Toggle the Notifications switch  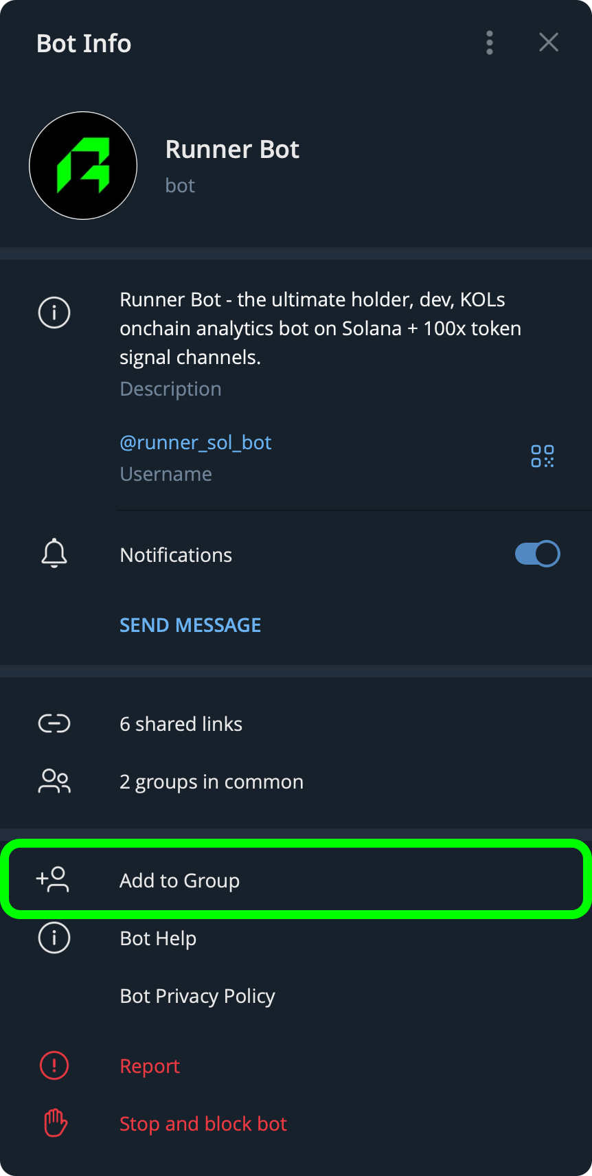tap(537, 554)
